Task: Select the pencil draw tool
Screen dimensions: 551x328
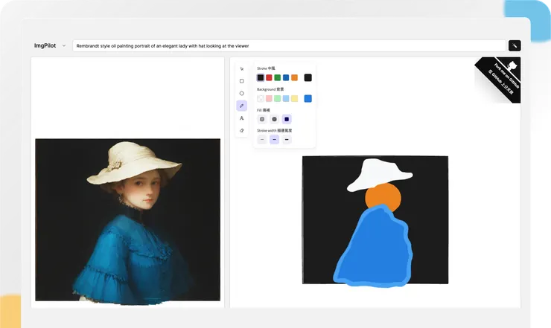Action: click(x=241, y=106)
